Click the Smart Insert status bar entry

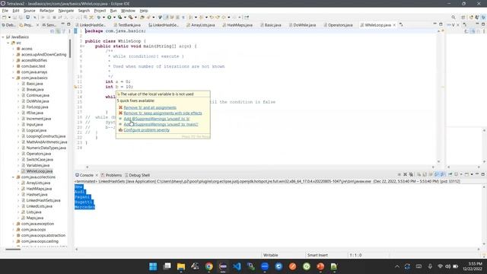click(317, 255)
